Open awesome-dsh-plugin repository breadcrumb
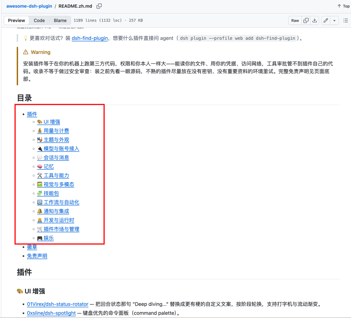The height and width of the screenshot is (318, 351). coord(29,6)
